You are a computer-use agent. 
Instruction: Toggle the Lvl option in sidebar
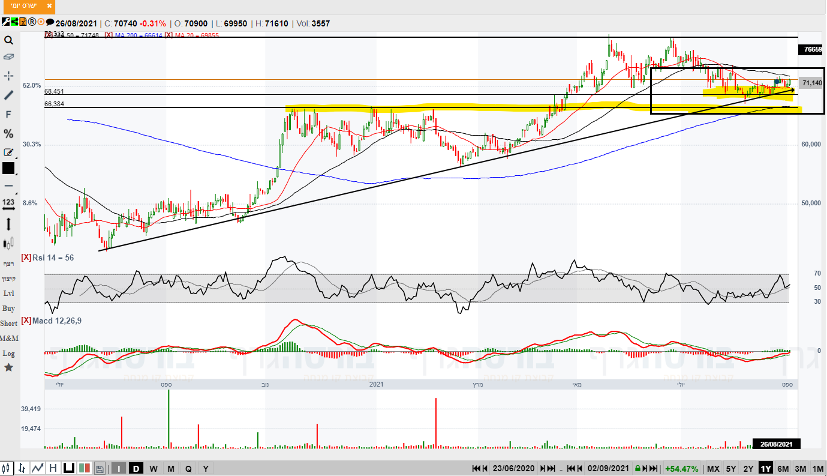pyautogui.click(x=8, y=294)
